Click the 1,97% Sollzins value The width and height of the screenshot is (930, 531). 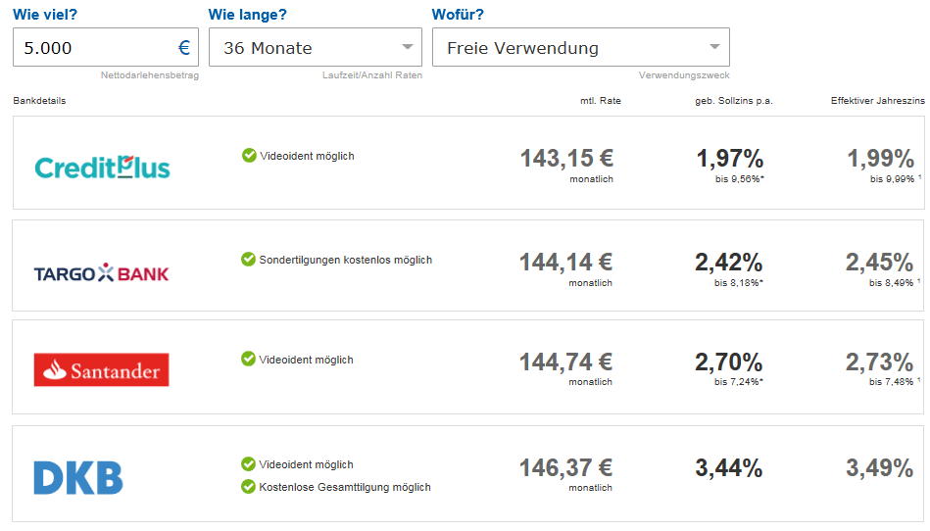729,159
